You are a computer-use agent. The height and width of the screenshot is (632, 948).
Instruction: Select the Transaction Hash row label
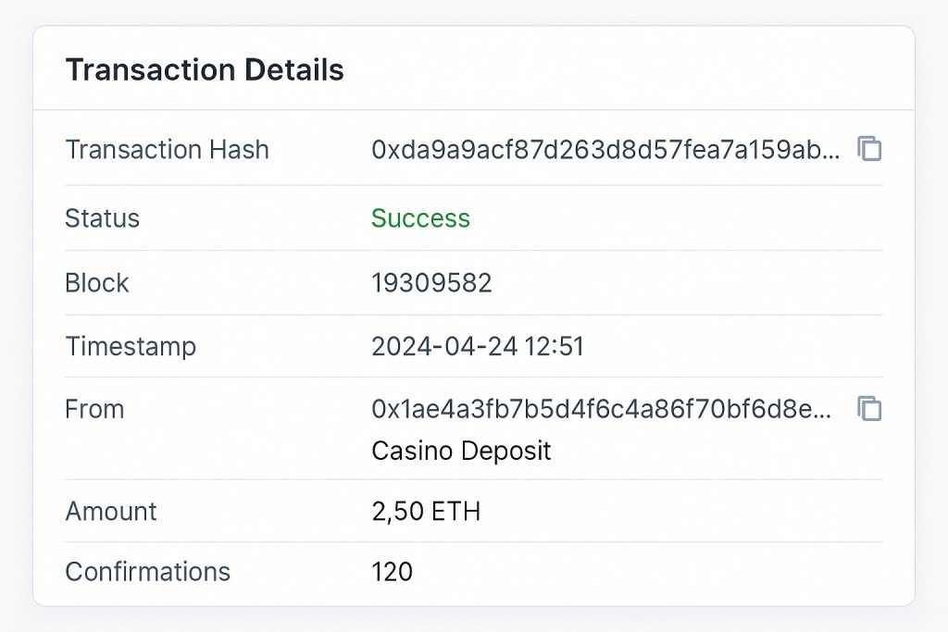point(167,149)
